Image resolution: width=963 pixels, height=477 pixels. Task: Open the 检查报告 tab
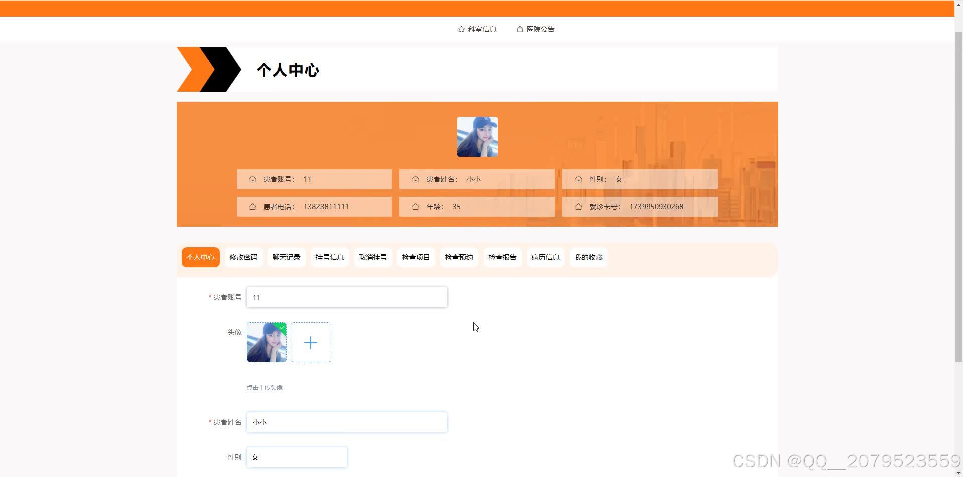pyautogui.click(x=502, y=257)
